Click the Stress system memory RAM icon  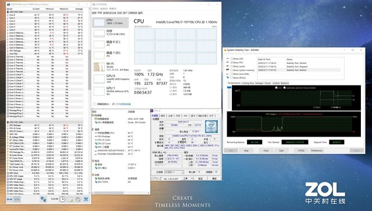227,70
